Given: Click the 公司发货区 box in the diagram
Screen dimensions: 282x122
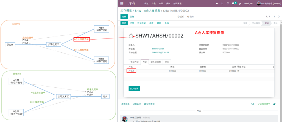Looking at the screenshot, I should coord(63,97).
